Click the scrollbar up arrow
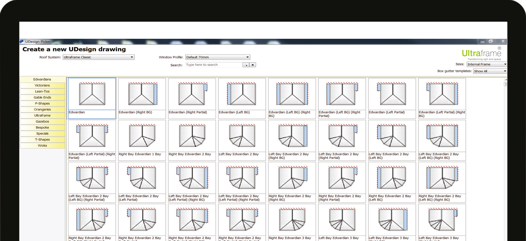 pyautogui.click(x=506, y=80)
